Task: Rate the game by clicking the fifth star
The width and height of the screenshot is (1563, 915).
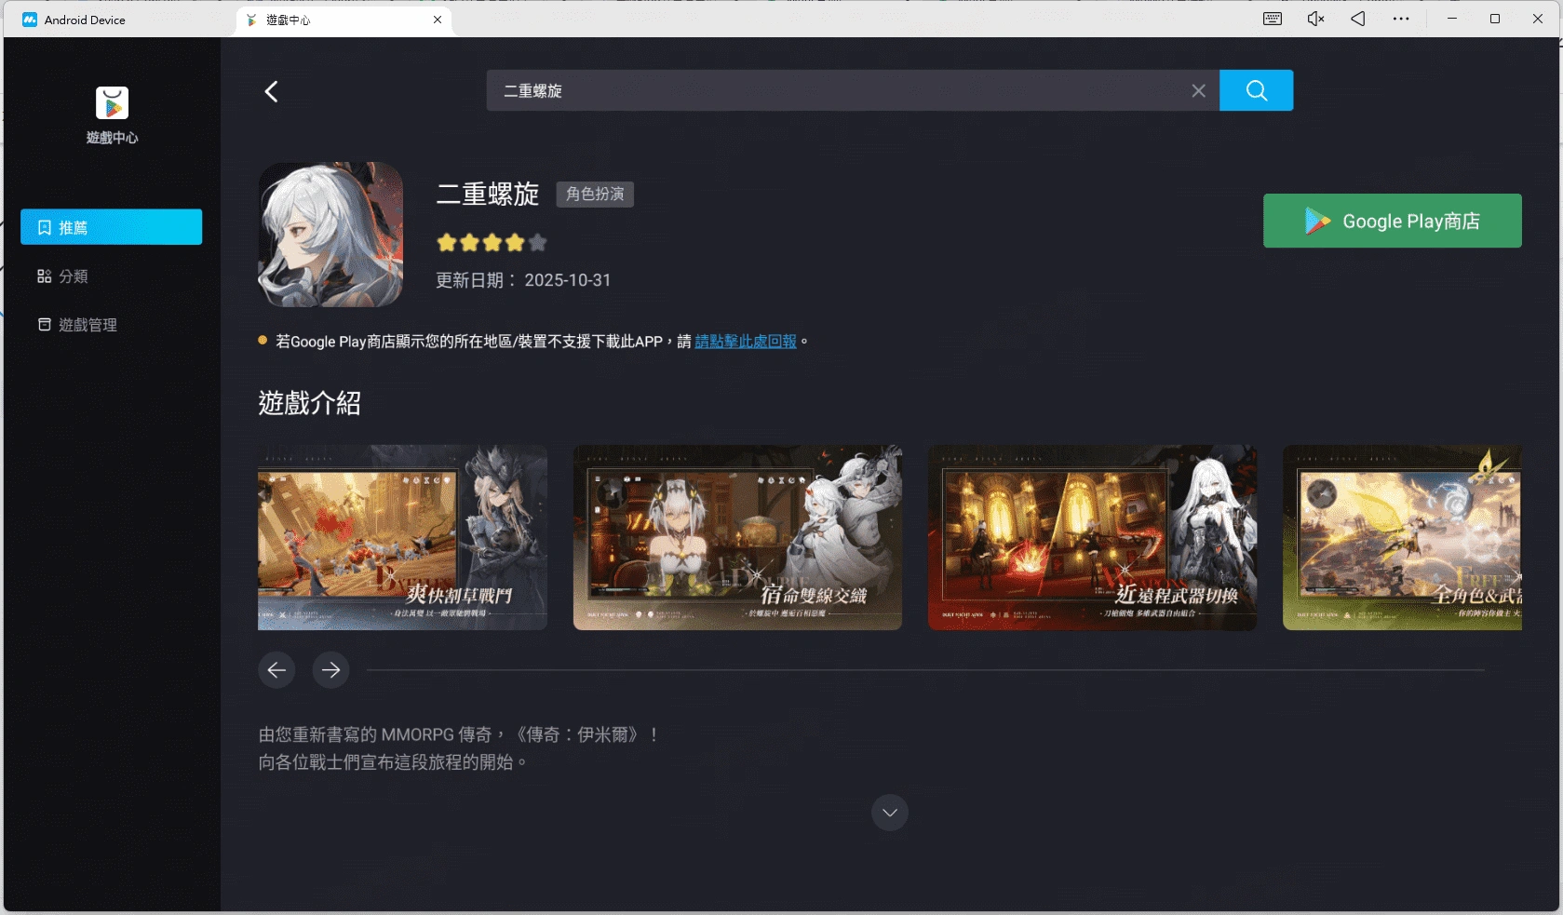Action: [537, 242]
